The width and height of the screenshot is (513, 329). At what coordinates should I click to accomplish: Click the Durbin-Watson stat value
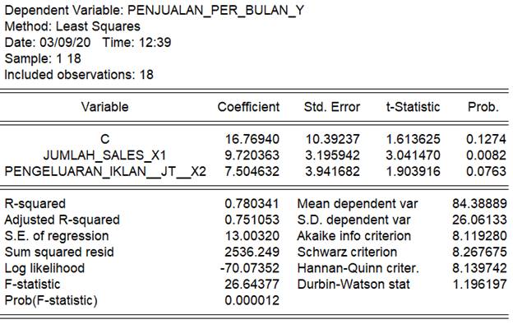coord(480,284)
